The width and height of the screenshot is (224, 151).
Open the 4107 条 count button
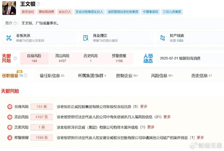click(42, 117)
